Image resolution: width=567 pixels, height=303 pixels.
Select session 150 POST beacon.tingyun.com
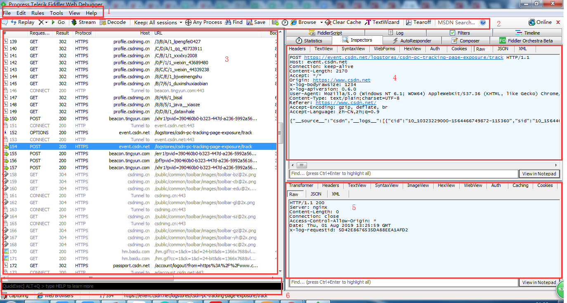point(139,119)
